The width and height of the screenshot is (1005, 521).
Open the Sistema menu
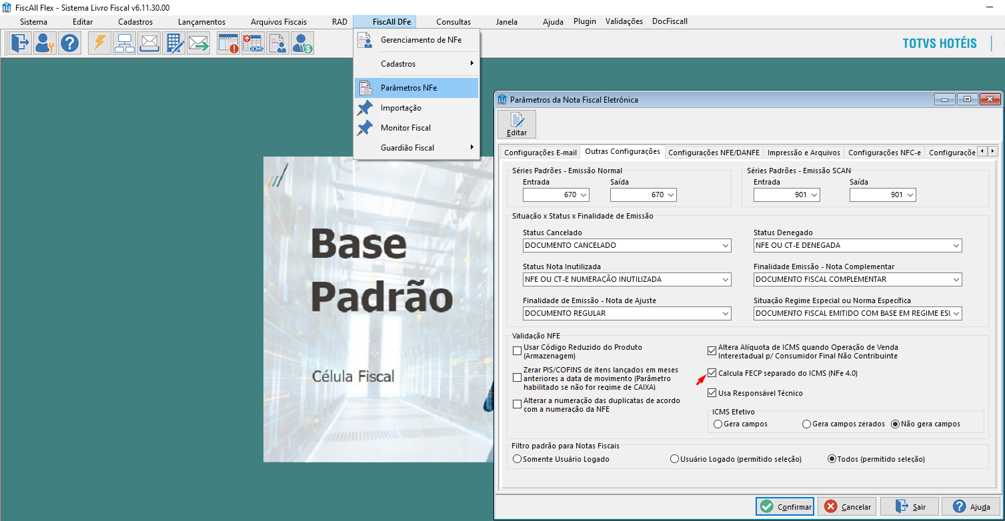(x=33, y=21)
